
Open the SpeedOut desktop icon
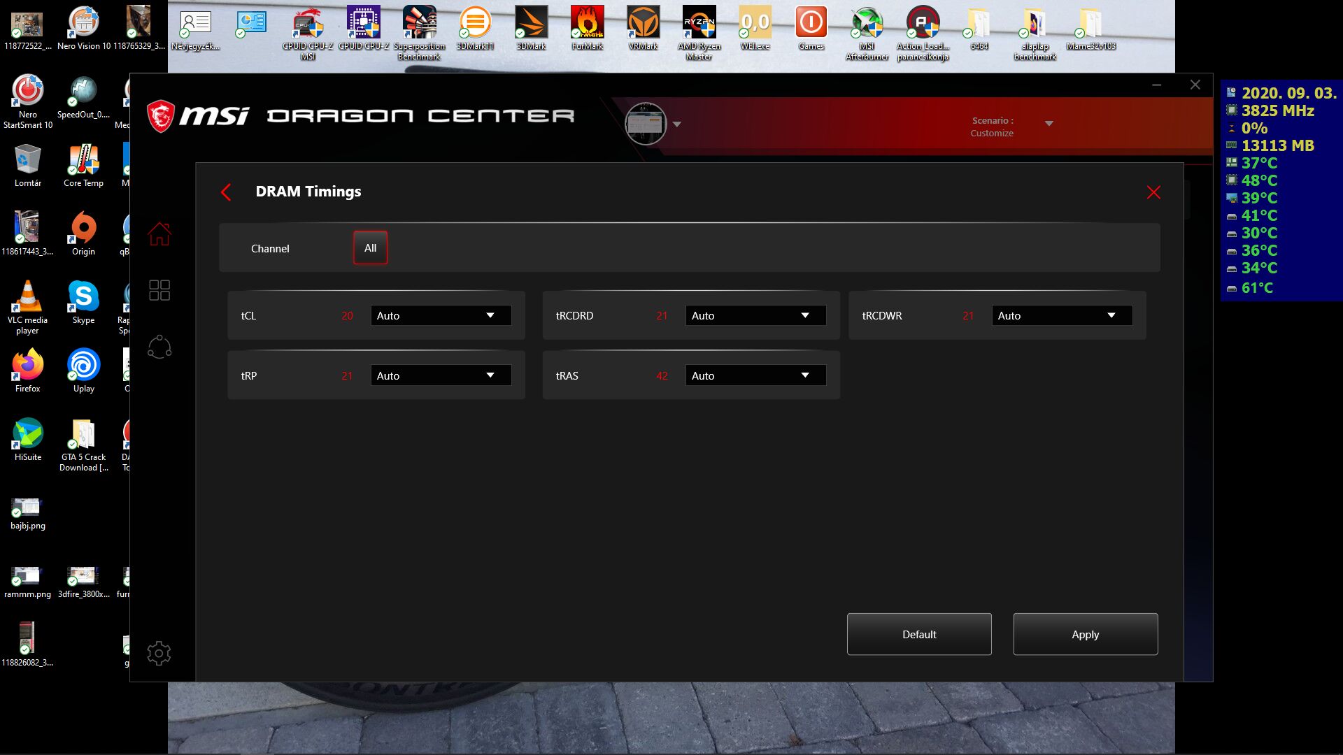pyautogui.click(x=84, y=97)
